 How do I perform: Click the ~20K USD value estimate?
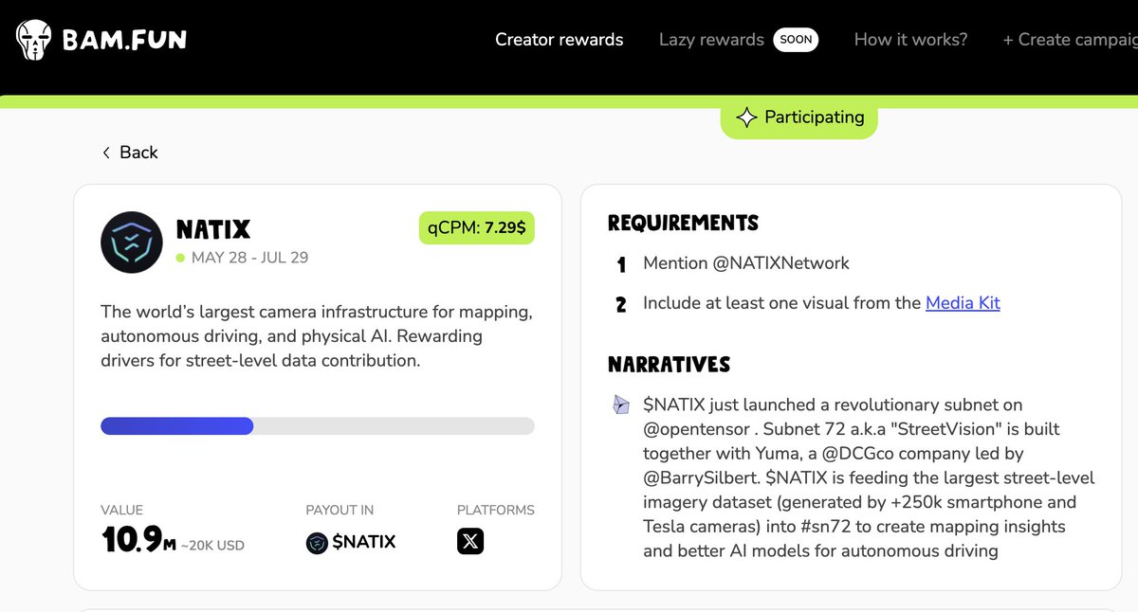pos(213,546)
